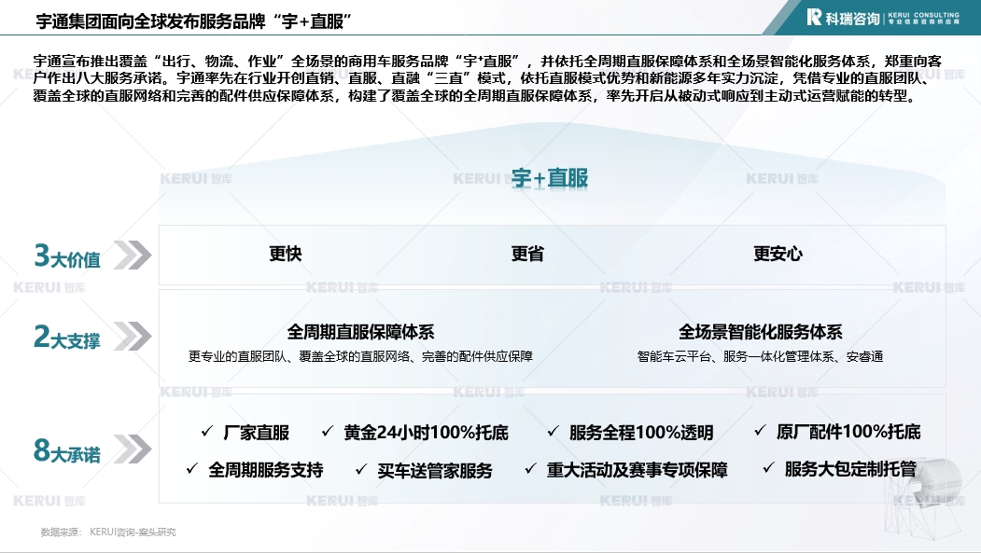The height and width of the screenshot is (553, 981).
Task: Select the check icon before 重大活动及赛事专项保障
Action: [530, 468]
